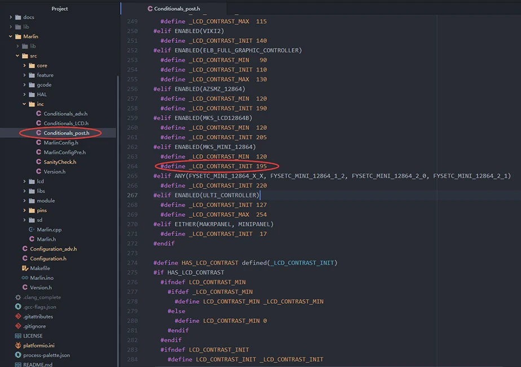Click the git icon beside .gitignore
The image size is (521, 367).
18,326
